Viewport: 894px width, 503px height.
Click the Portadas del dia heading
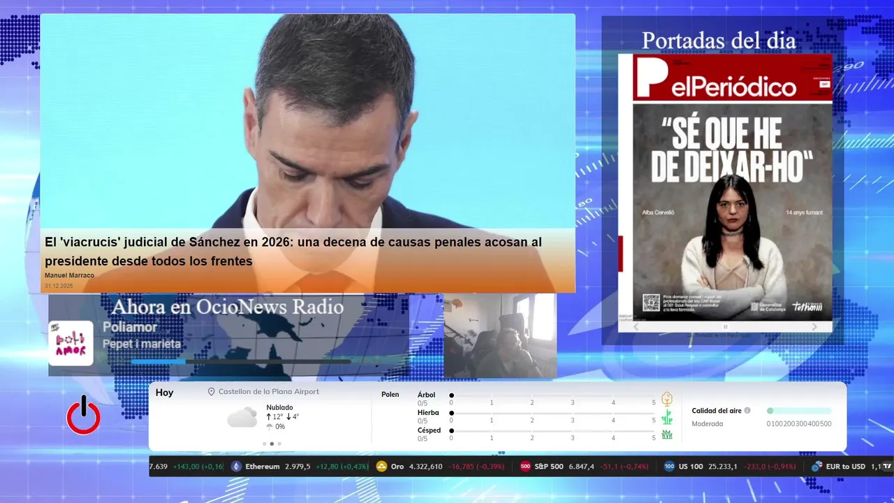point(719,41)
